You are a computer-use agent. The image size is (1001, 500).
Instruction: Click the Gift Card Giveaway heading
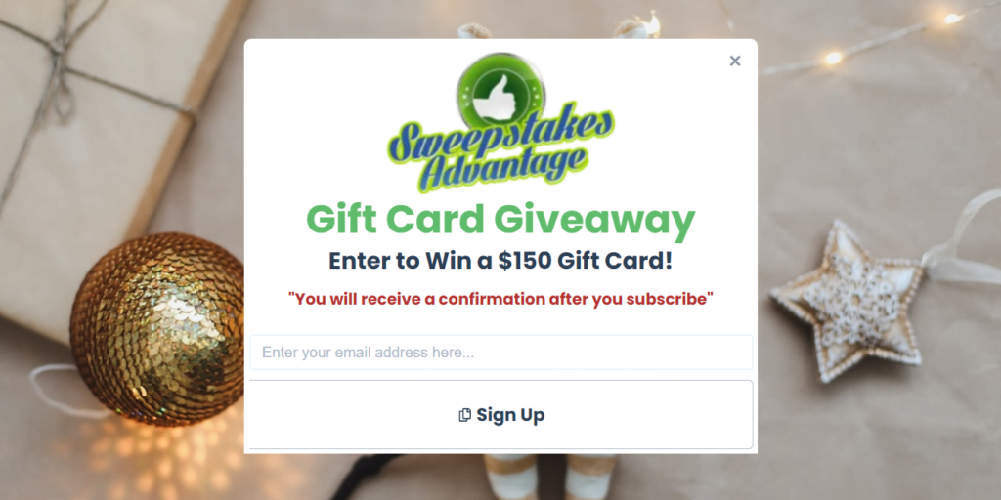(500, 220)
